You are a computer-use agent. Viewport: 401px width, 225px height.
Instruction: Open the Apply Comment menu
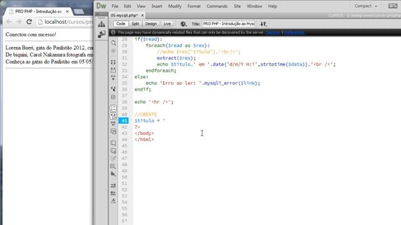point(113,143)
